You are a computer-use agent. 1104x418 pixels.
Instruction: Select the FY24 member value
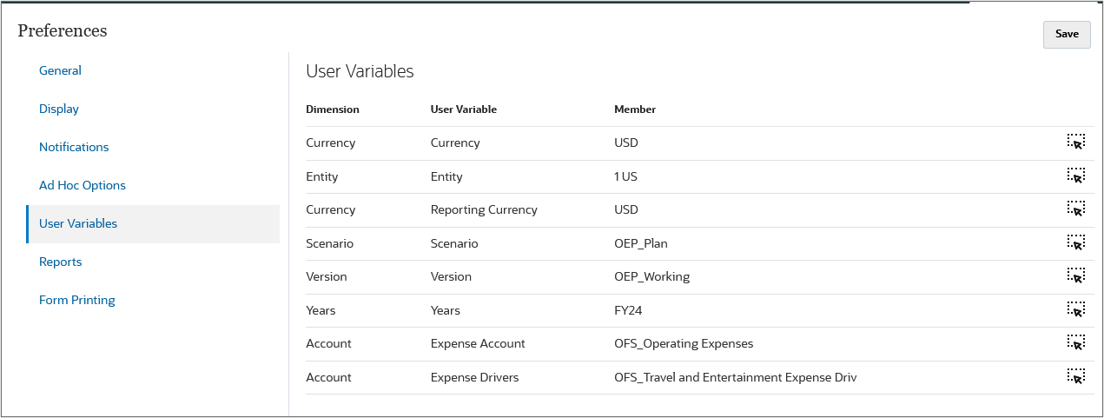coord(628,310)
